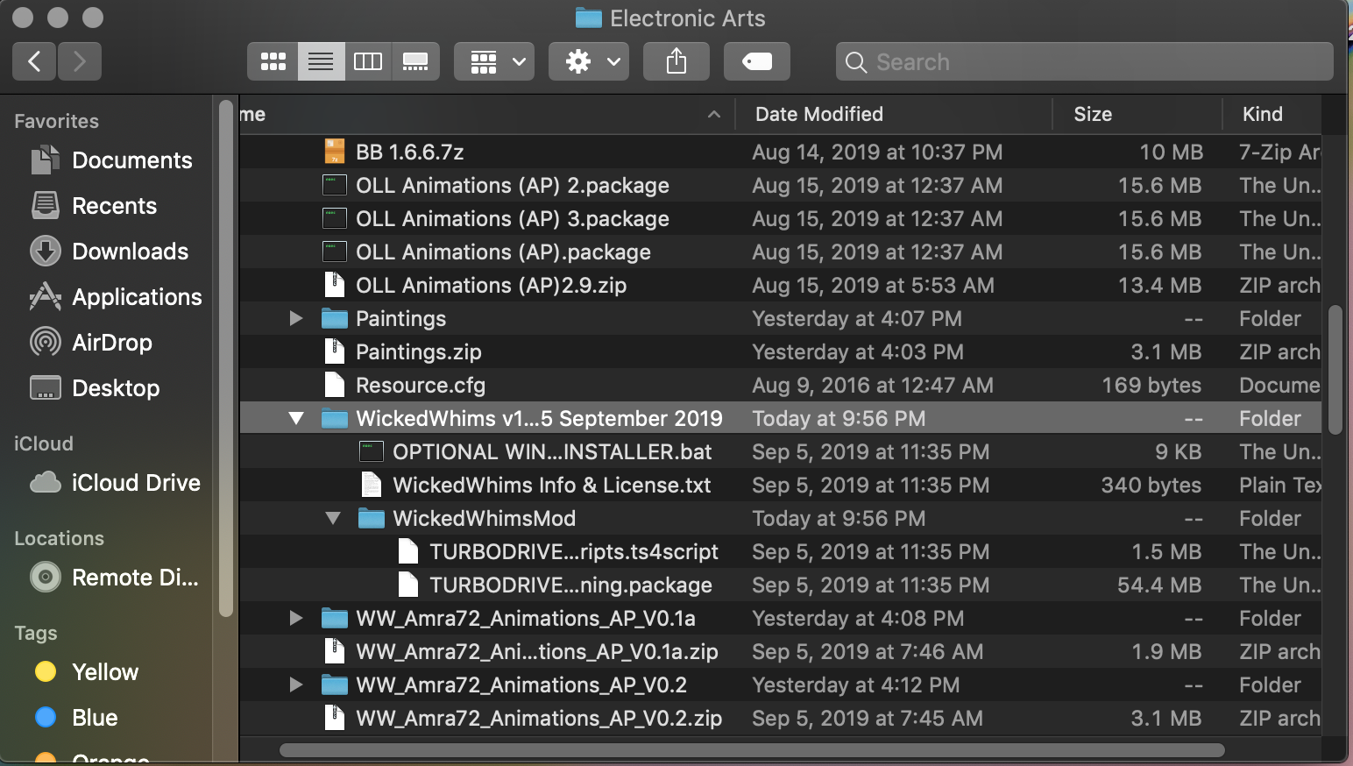Select the Paintings folder icon

[x=335, y=318]
